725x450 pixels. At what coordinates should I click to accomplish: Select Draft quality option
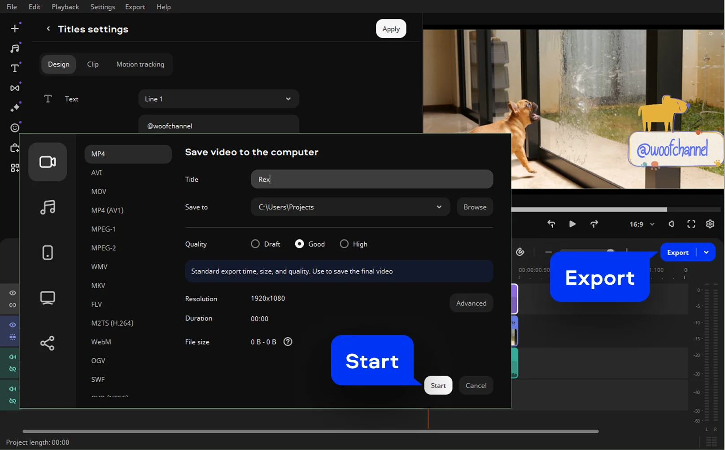[255, 244]
